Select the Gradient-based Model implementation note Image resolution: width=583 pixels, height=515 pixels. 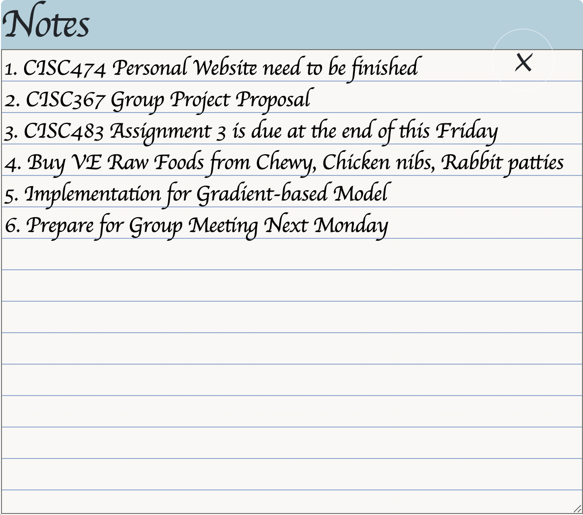[197, 194]
